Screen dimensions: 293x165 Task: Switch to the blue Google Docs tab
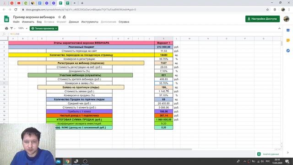pyautogui.click(x=40, y=3)
